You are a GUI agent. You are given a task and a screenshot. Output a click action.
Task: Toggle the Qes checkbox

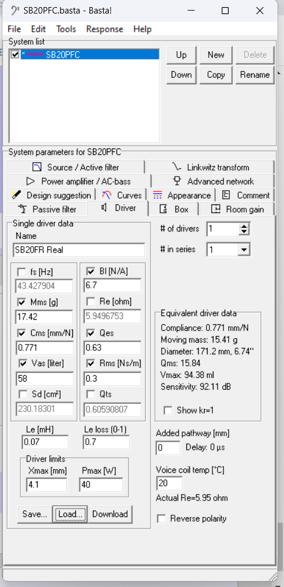[x=90, y=333]
